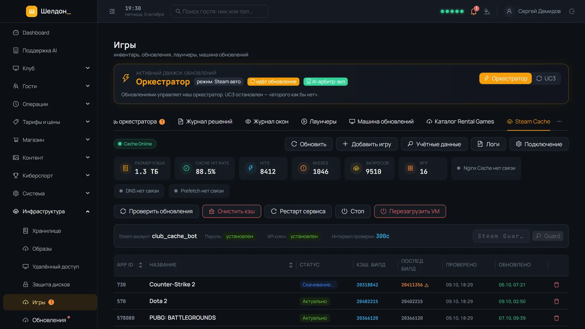Collapse the Инфраструктура section

[51, 211]
